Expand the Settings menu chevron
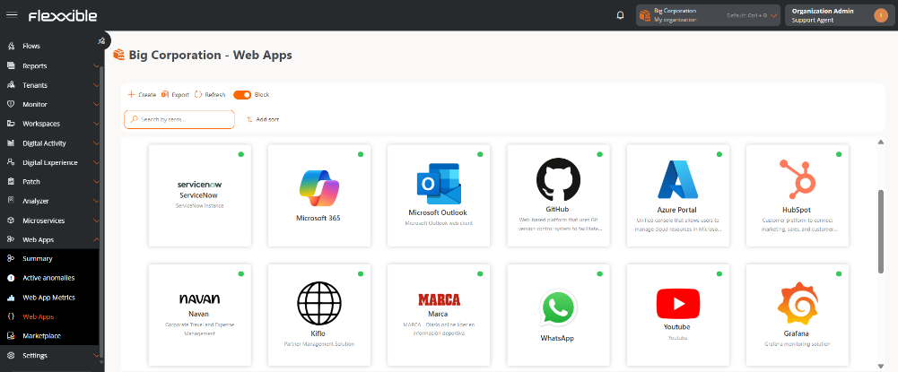The width and height of the screenshot is (898, 372). 96,355
